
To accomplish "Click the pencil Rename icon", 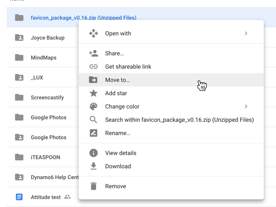I will pyautogui.click(x=94, y=133).
